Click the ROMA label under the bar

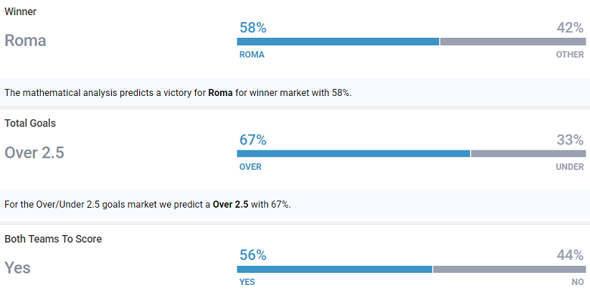252,54
